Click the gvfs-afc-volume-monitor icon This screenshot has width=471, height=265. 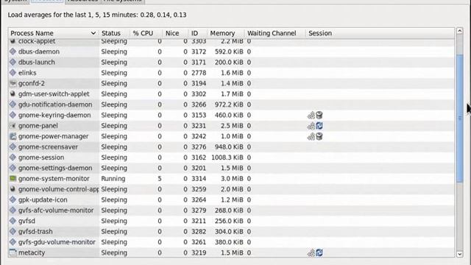(x=13, y=211)
